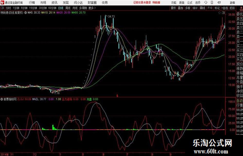The height and width of the screenshot is (156, 243).
Task: Switch to 30分钟 period tab
Action: (43, 8)
